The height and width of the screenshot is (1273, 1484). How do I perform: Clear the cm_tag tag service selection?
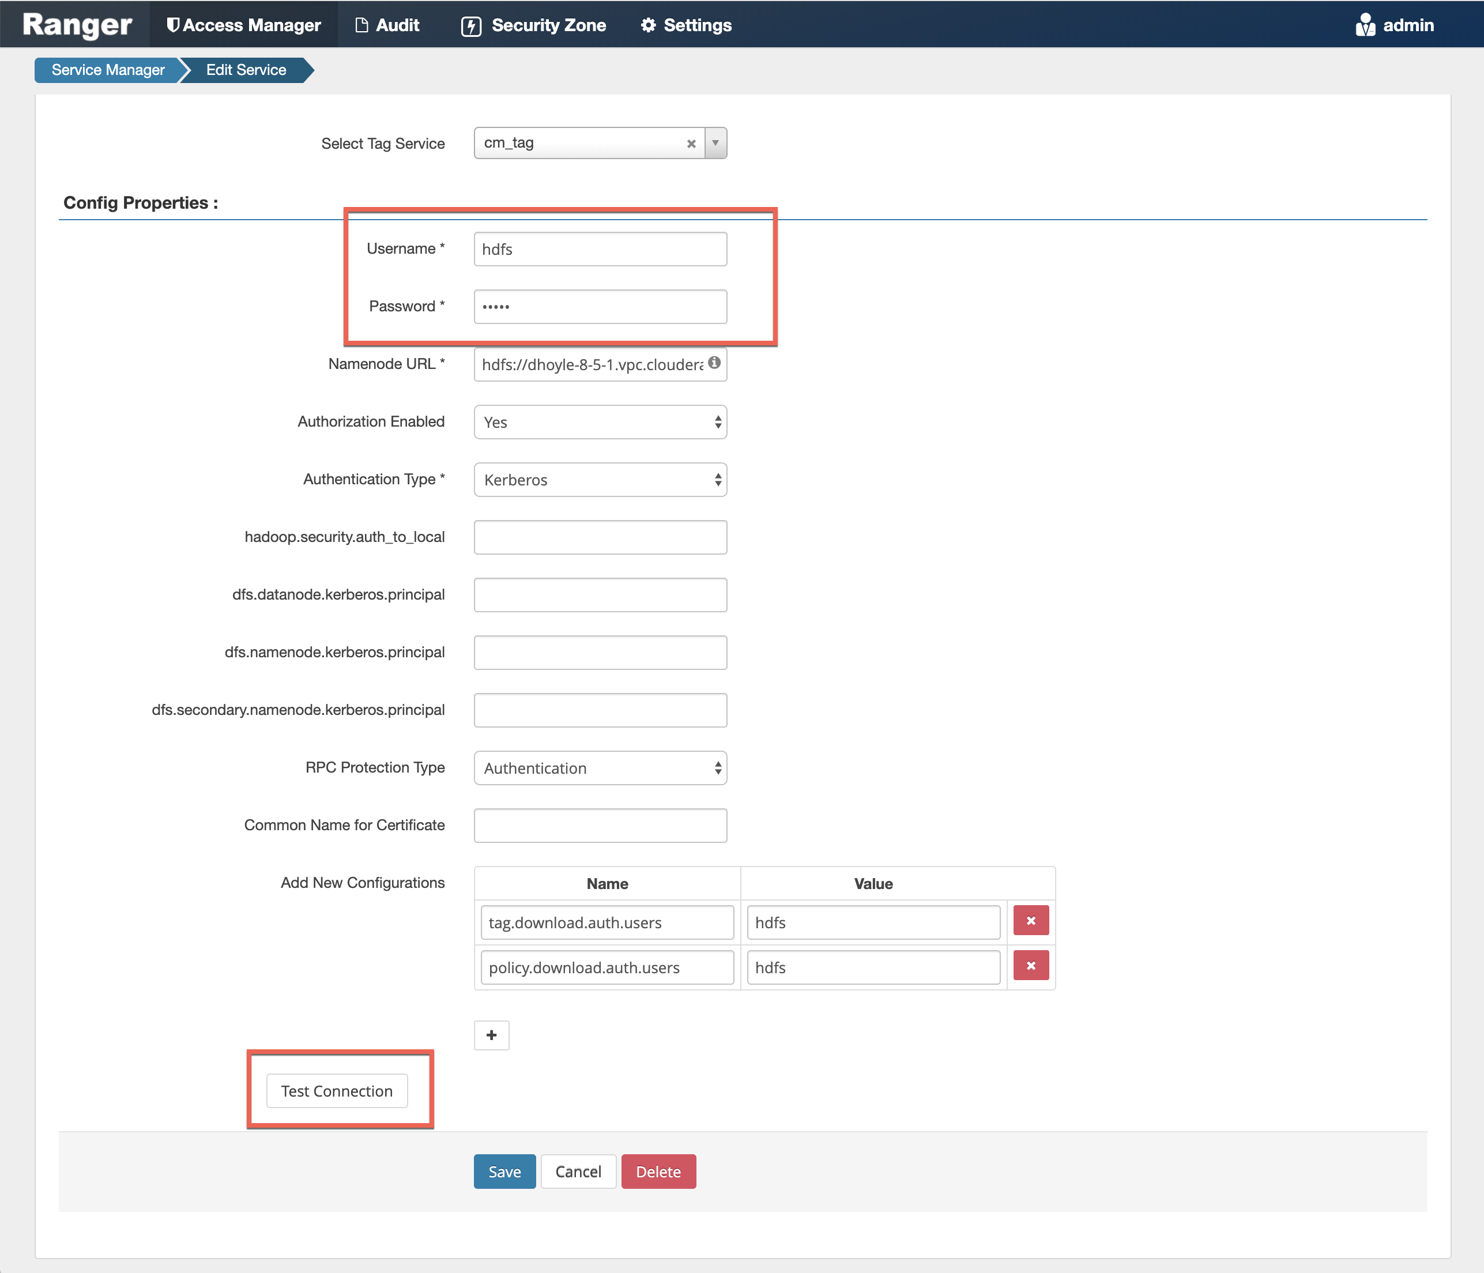691,144
